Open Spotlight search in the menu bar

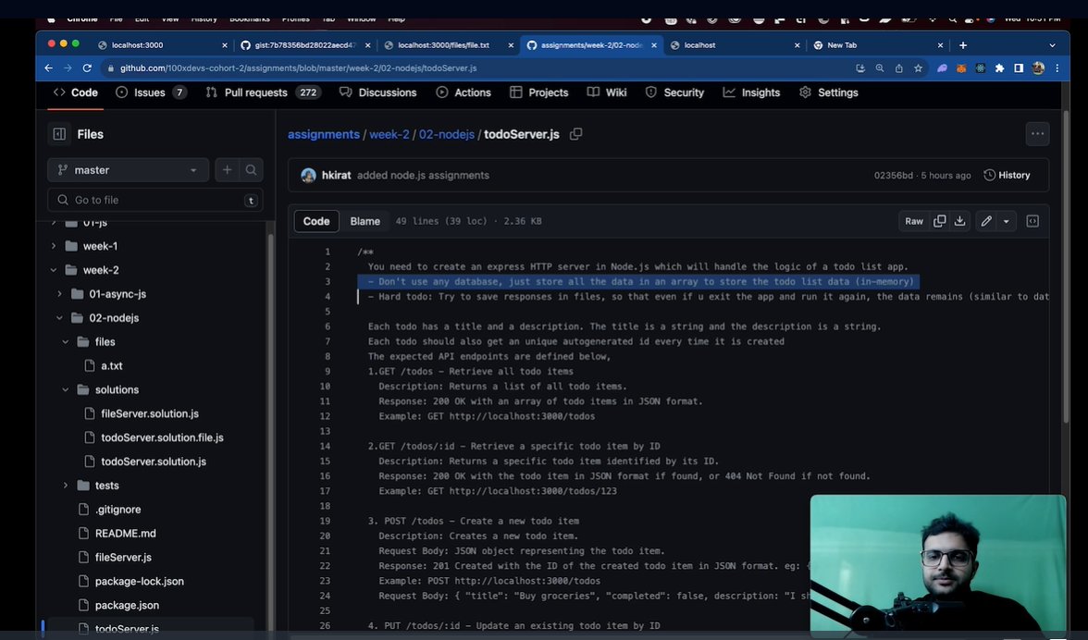click(x=952, y=18)
